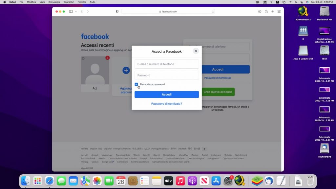Open the Cronologia menu
Viewport: 336px width, 189px height.
pos(54,2)
